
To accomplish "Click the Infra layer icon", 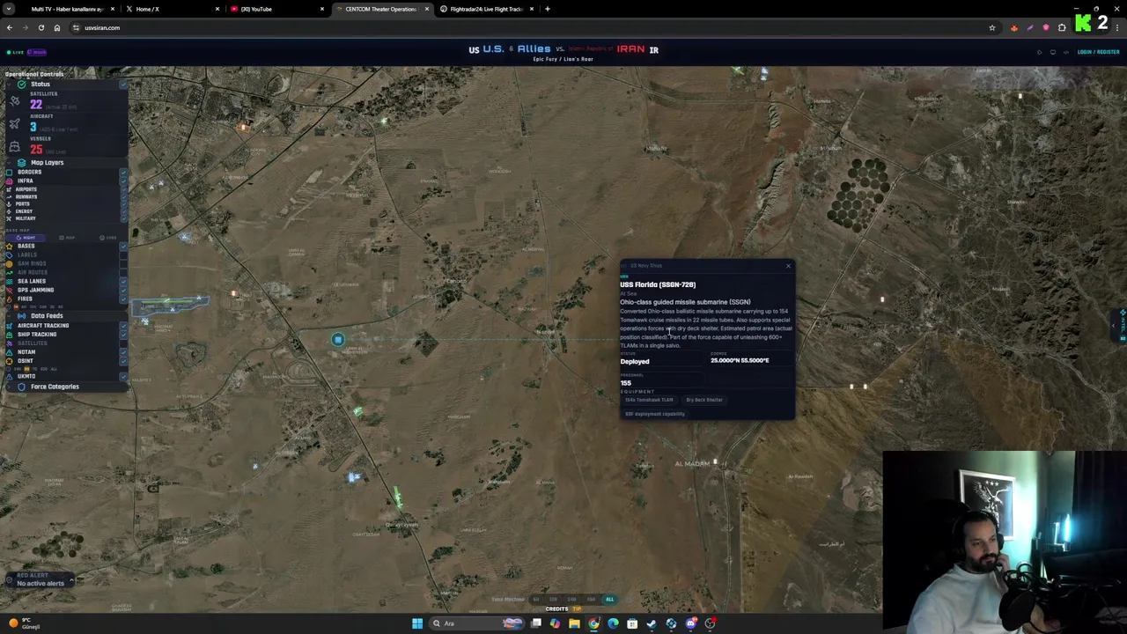I will pos(9,181).
